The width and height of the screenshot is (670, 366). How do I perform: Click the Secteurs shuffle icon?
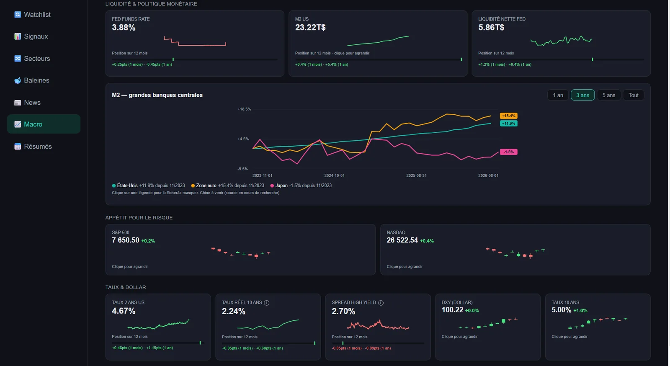(x=18, y=59)
